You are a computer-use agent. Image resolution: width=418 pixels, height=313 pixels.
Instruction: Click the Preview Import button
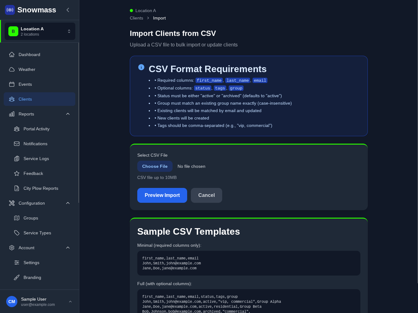(162, 195)
